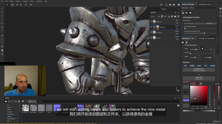Image resolution: width=222 pixels, height=124 pixels.
Task: Switch to the Texture Set Settings tab
Action: point(206,39)
